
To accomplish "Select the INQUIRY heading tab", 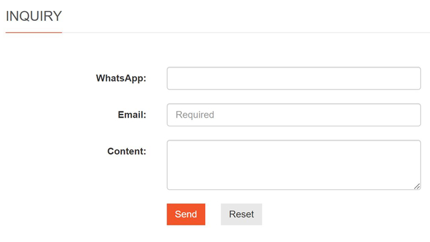I will pos(34,16).
